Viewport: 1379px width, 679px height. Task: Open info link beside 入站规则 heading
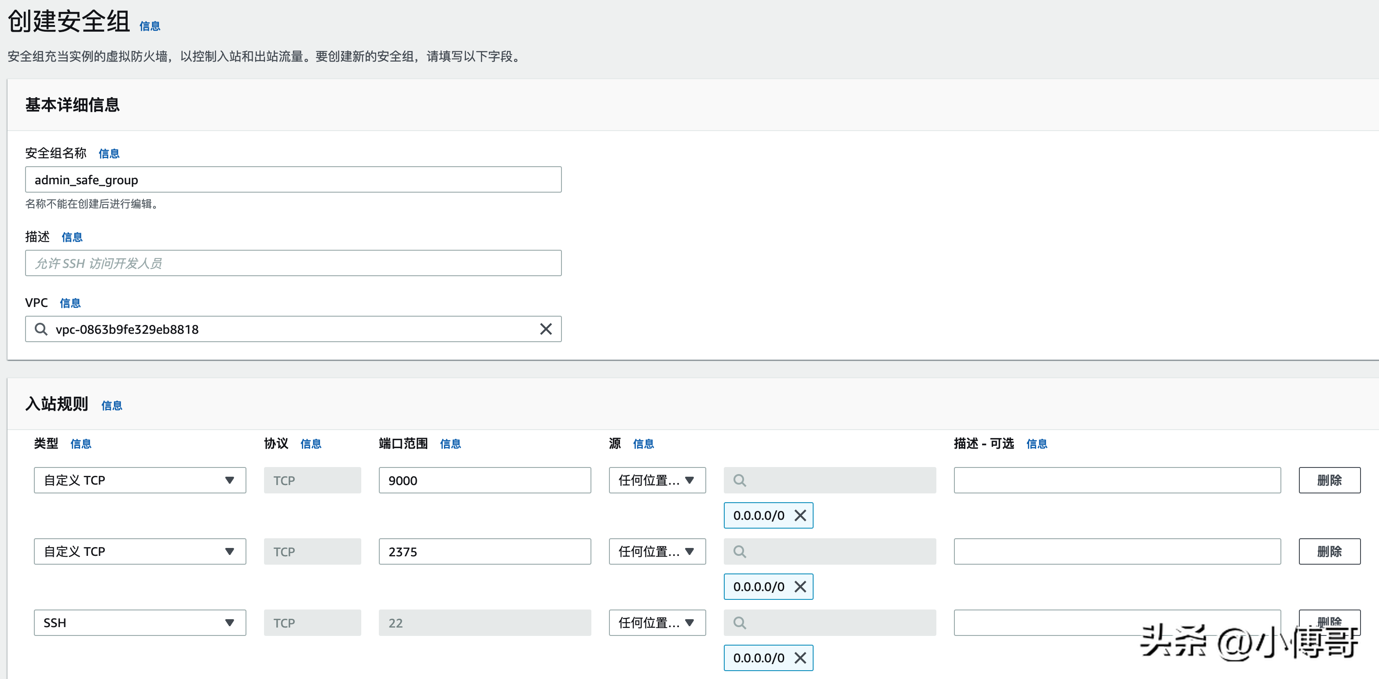click(111, 405)
